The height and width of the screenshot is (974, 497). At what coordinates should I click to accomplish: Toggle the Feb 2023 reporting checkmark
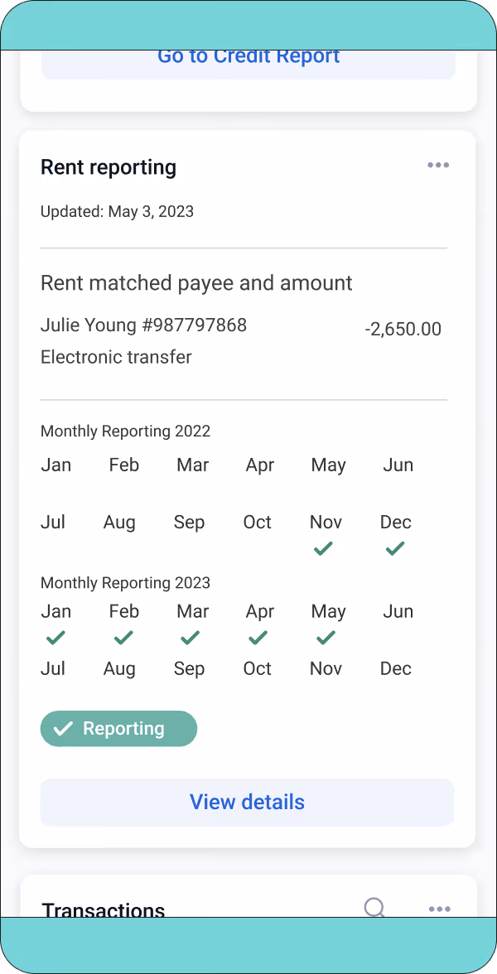tap(123, 638)
